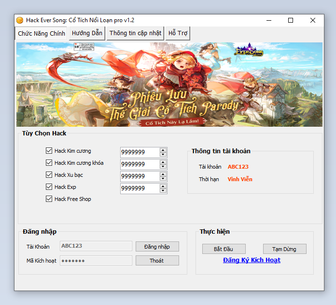Open the Thông tin cập nhật tab
The height and width of the screenshot is (305, 336).
coord(135,33)
